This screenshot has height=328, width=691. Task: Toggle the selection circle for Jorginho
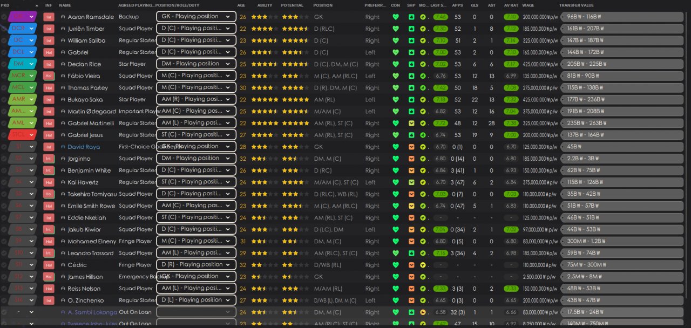pos(4,159)
